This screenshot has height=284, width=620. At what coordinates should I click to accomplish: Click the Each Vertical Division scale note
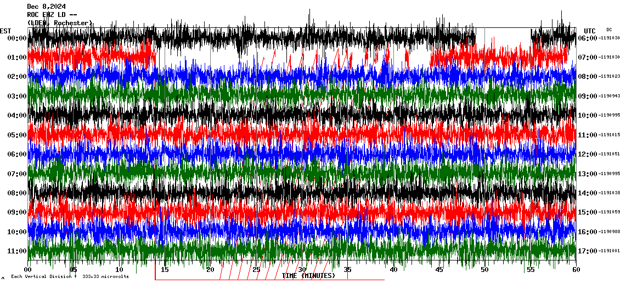[70, 277]
